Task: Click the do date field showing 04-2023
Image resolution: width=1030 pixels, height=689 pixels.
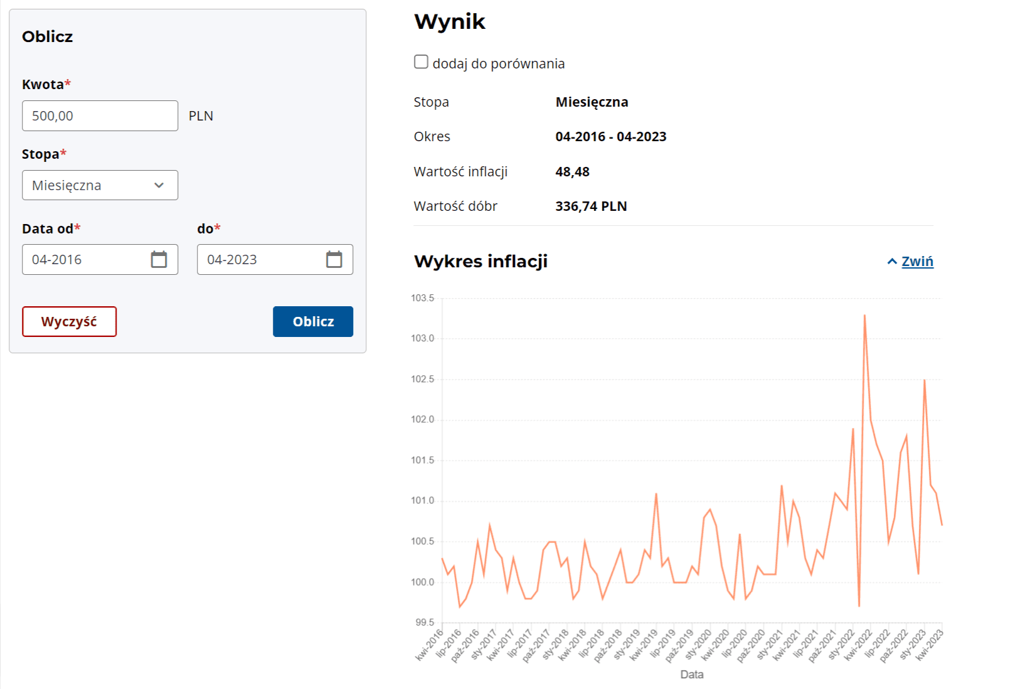Action: [x=275, y=259]
